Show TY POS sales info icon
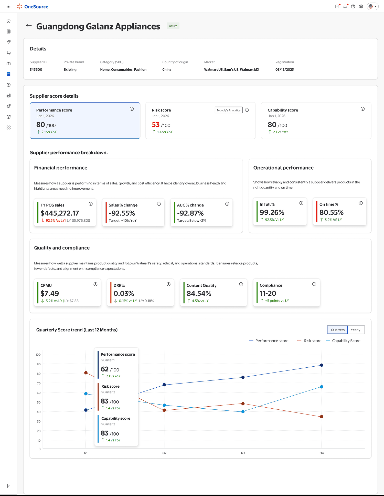This screenshot has width=384, height=496. pos(91,204)
